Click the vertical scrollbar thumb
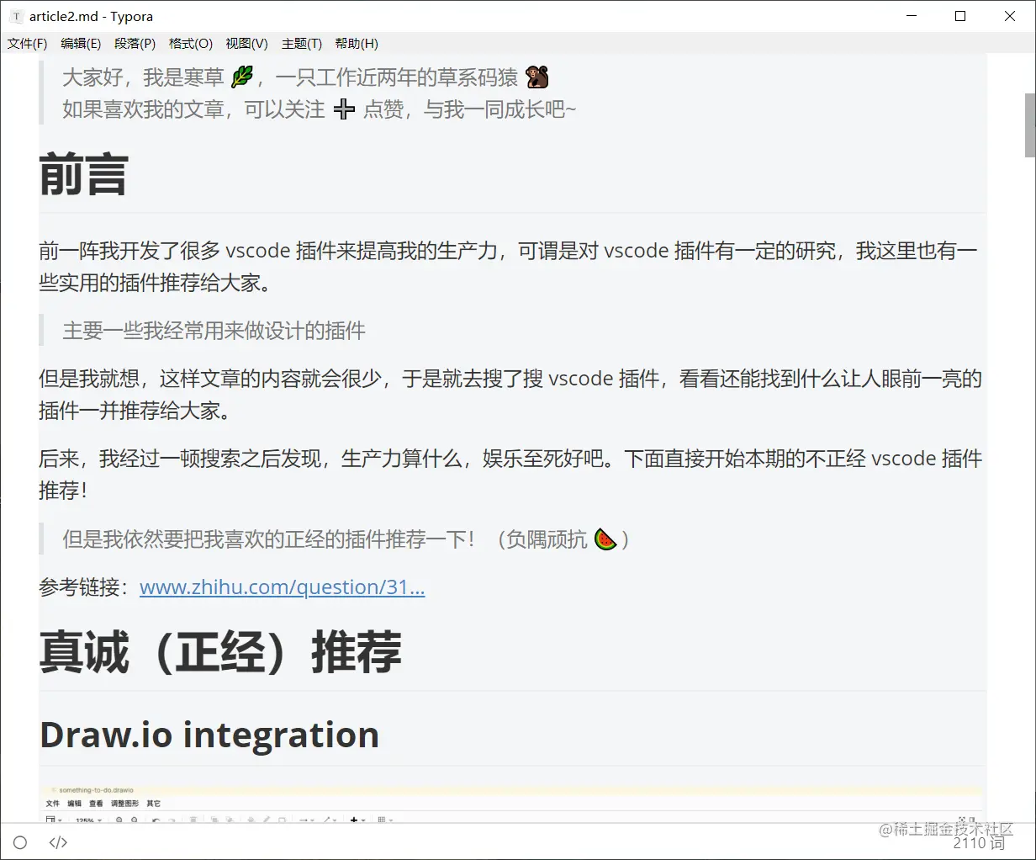This screenshot has height=860, width=1036. click(1029, 125)
